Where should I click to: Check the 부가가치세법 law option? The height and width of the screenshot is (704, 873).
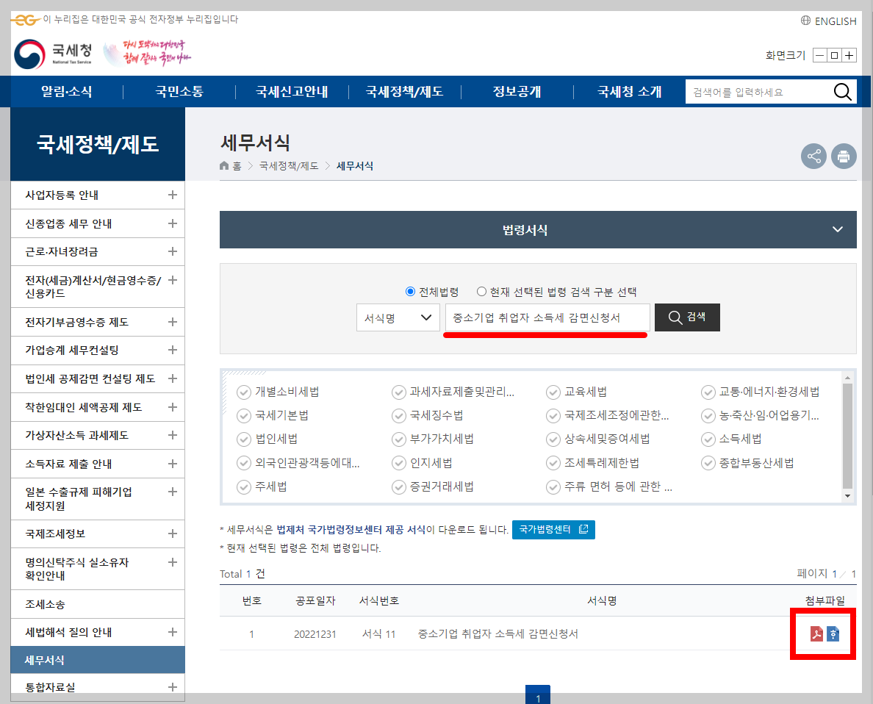tap(398, 439)
